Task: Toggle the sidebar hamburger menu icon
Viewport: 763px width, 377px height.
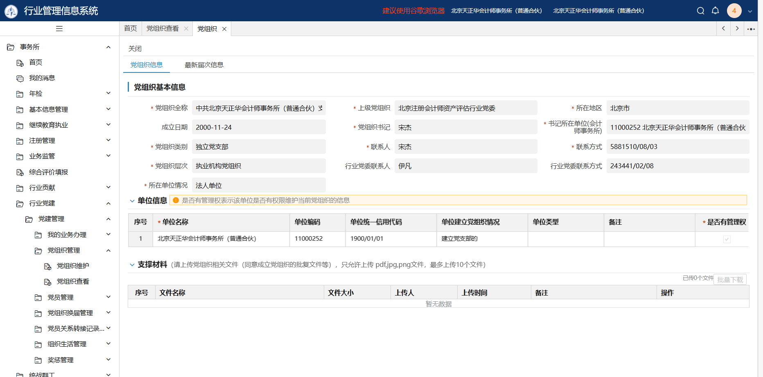Action: (59, 29)
